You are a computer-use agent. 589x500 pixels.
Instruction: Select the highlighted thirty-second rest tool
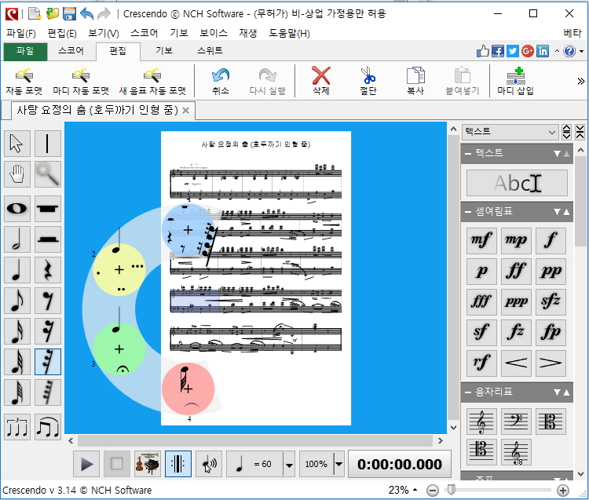[x=48, y=362]
